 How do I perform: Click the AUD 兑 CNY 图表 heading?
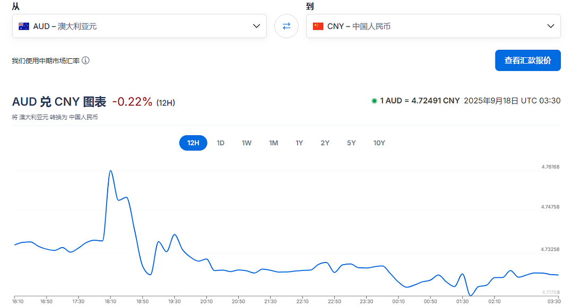pos(59,101)
